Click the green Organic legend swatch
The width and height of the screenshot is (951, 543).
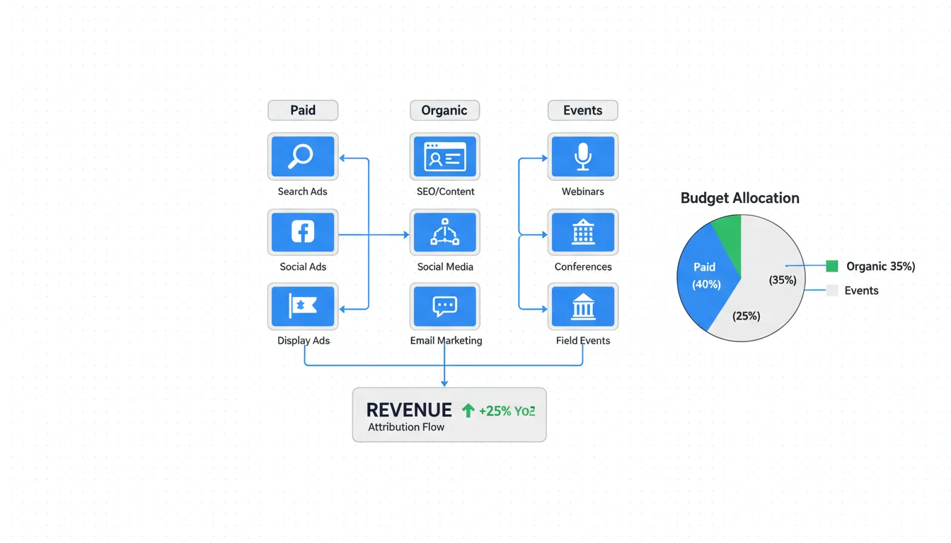(x=832, y=267)
